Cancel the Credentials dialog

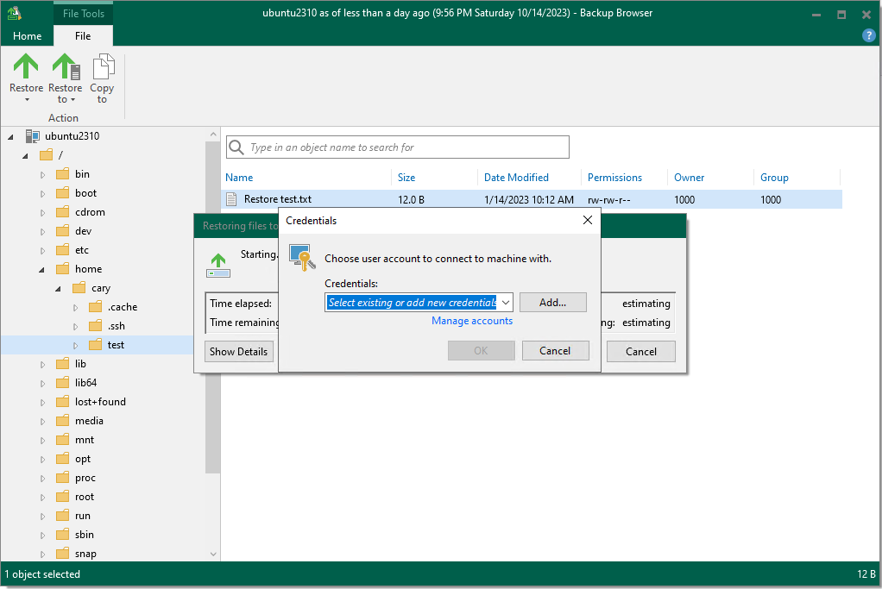[555, 351]
